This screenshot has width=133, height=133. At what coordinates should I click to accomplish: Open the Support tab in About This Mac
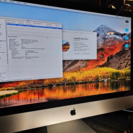[87, 33]
